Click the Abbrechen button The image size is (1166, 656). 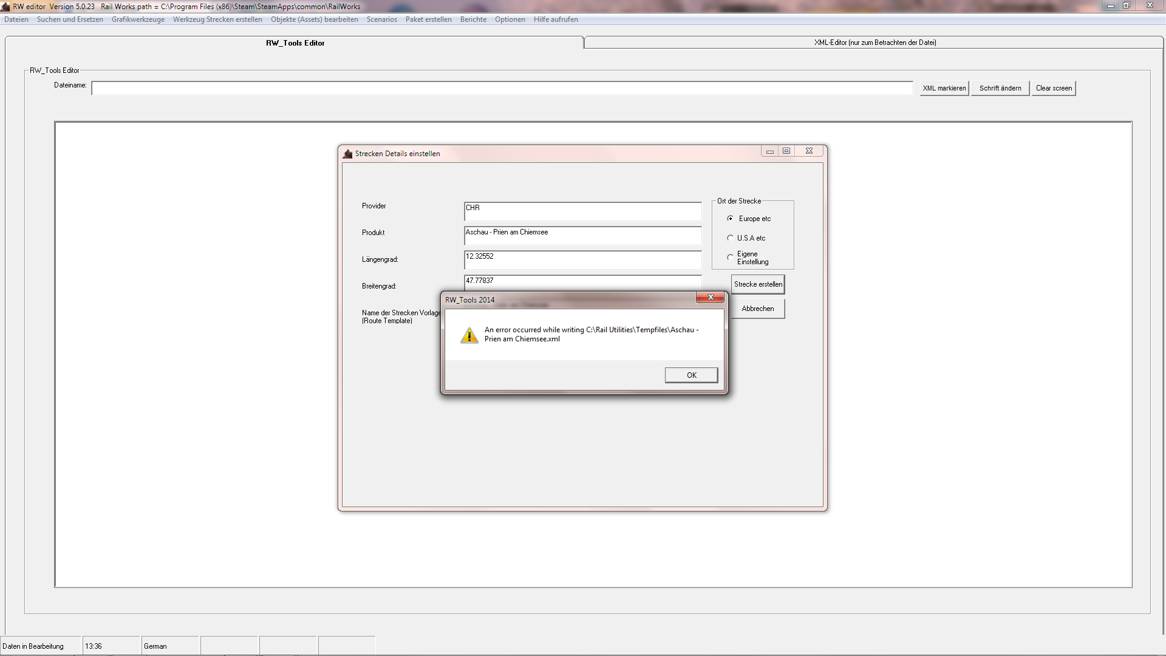pyautogui.click(x=757, y=309)
